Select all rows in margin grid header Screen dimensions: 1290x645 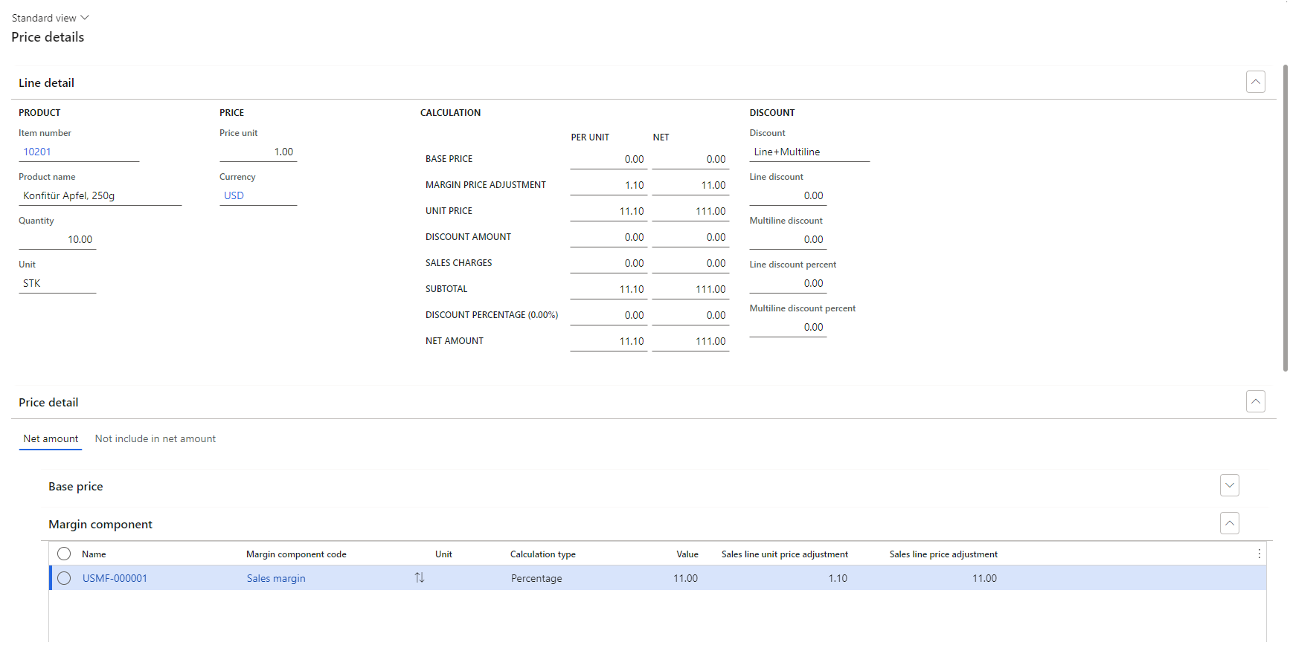point(64,554)
